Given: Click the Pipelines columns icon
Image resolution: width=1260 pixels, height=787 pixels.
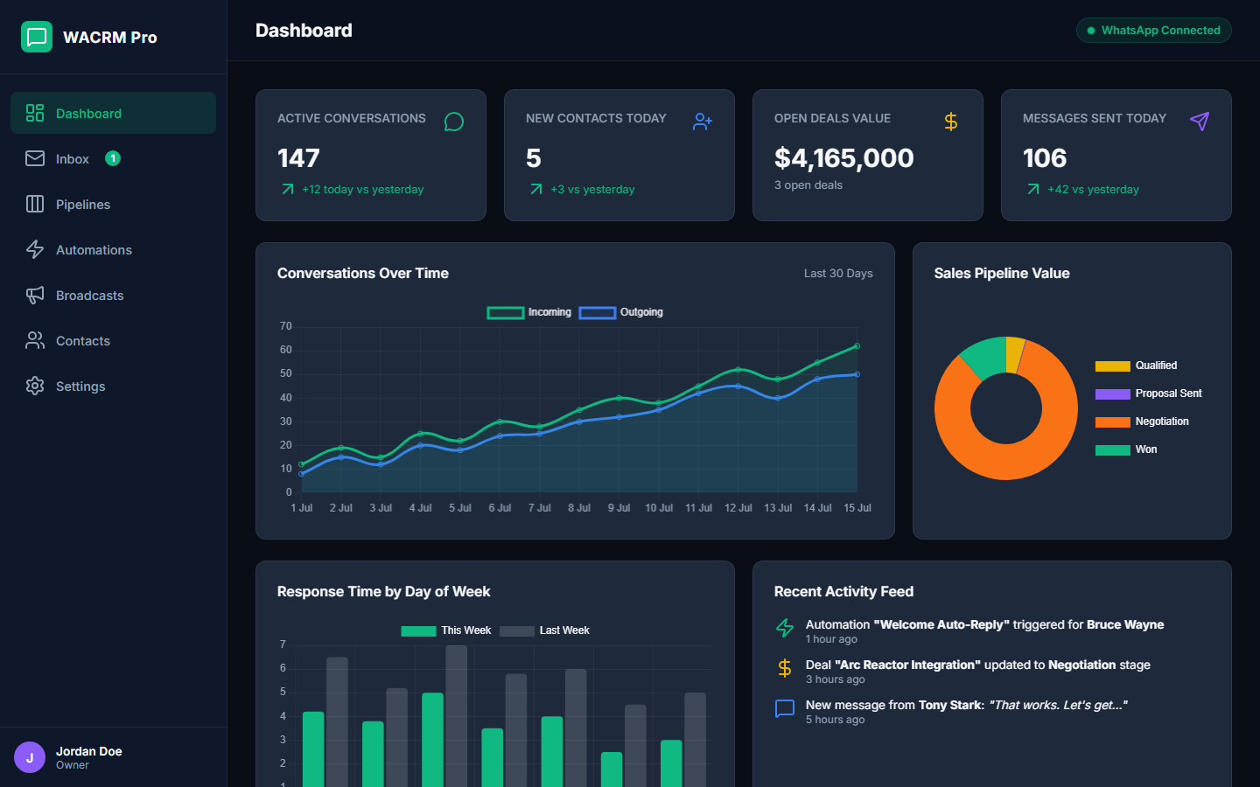Looking at the screenshot, I should pos(35,204).
